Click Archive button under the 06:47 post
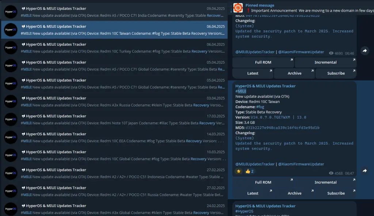This screenshot has width=374, height=216. click(x=294, y=193)
